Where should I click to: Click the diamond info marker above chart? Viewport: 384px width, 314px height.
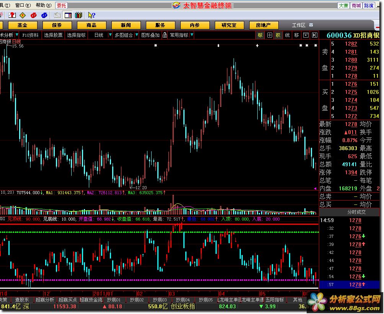(x=219, y=46)
